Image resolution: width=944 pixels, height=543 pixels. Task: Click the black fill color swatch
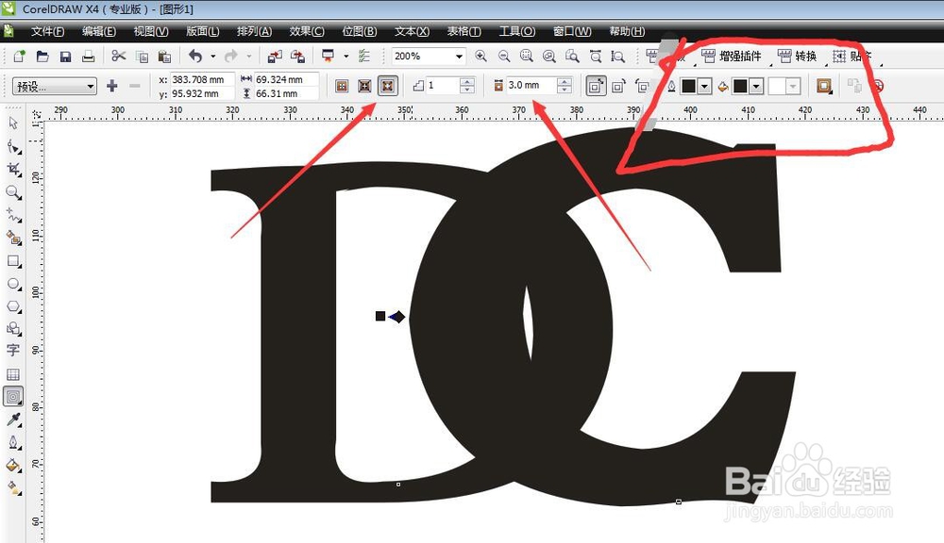[740, 87]
